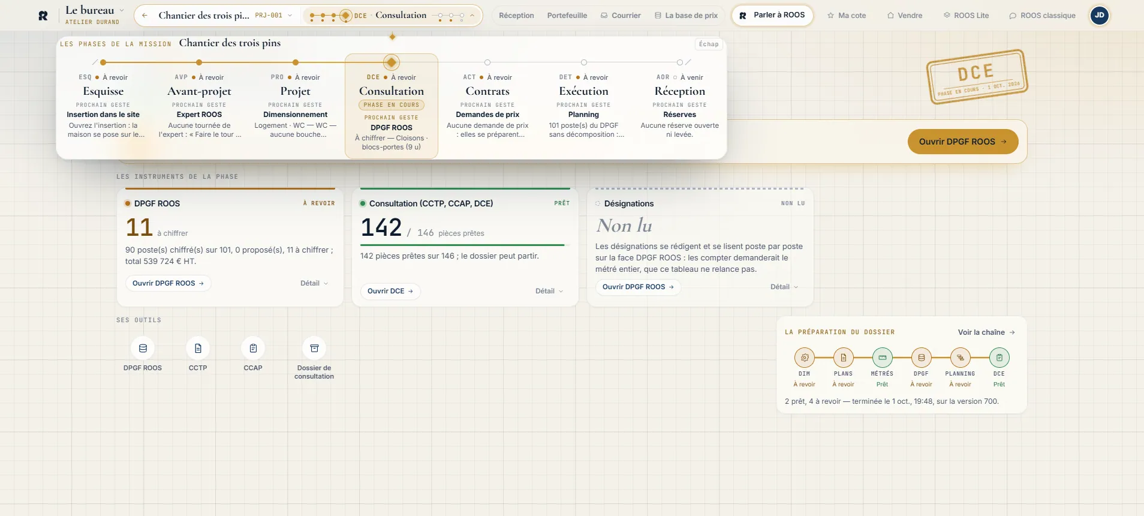Open the CCTP tool icon

click(x=198, y=348)
